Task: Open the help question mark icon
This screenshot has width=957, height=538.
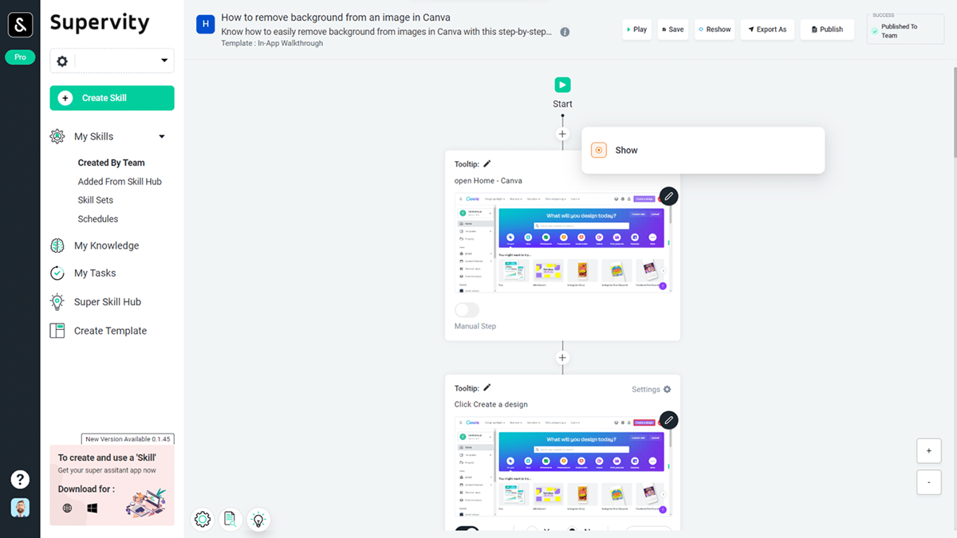Action: pyautogui.click(x=20, y=479)
